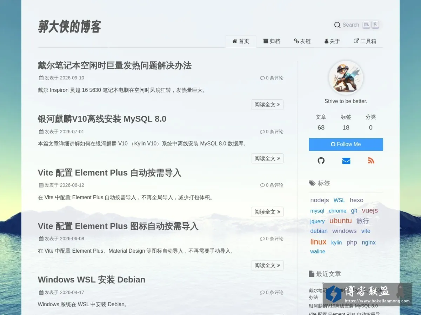The width and height of the screenshot is (421, 315).
Task: Select the chrome tag
Action: (338, 211)
